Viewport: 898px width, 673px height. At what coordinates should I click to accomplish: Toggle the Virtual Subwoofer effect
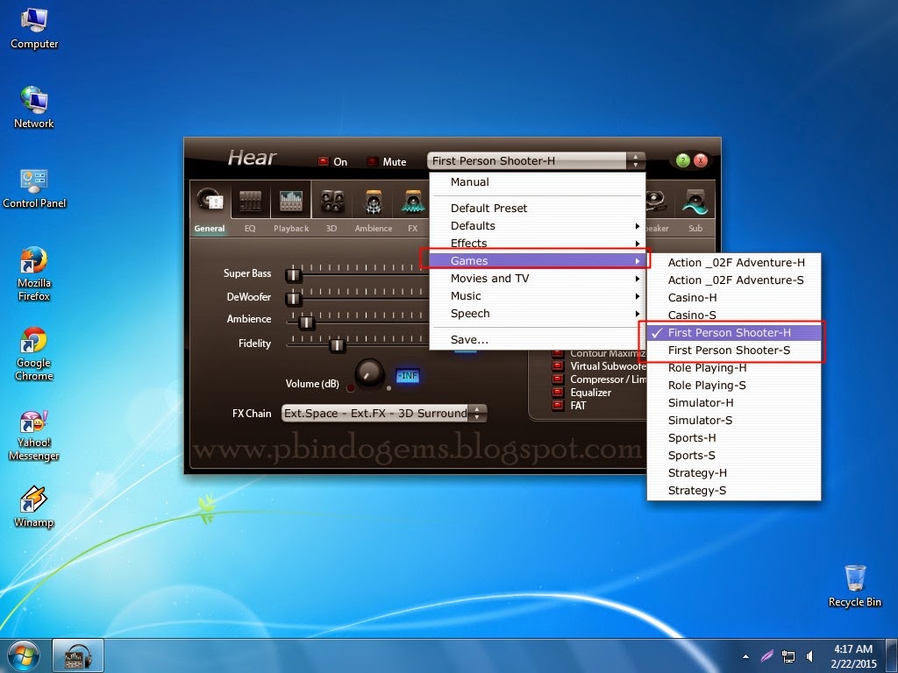click(558, 366)
